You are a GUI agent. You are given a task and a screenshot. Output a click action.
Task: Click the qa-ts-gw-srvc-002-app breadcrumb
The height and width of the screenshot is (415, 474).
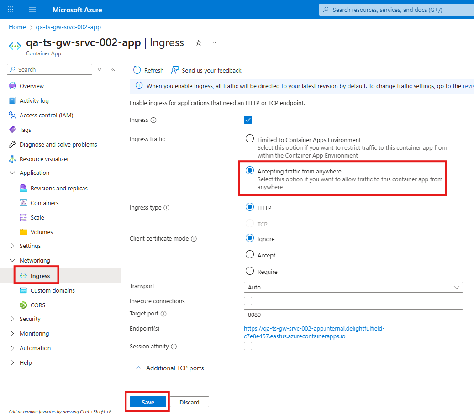(x=68, y=27)
